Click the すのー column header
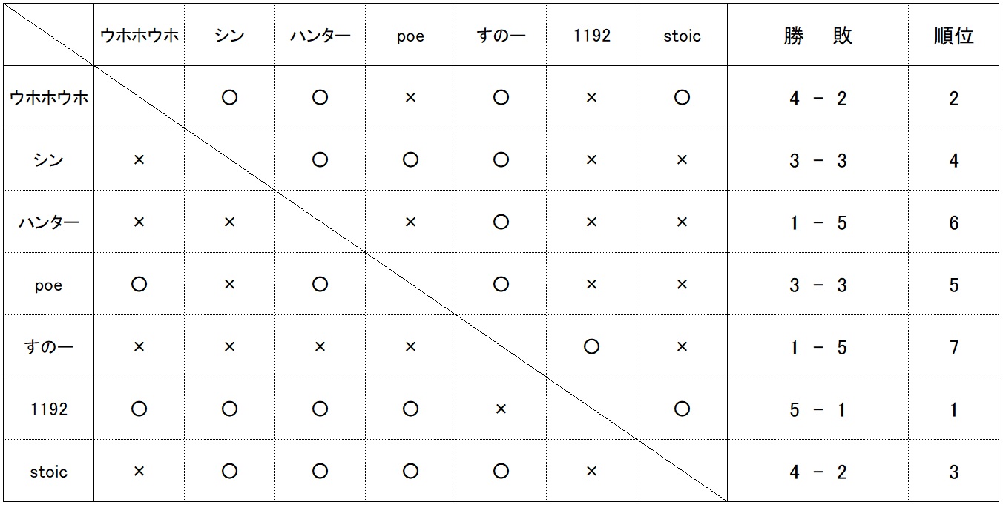 [501, 36]
